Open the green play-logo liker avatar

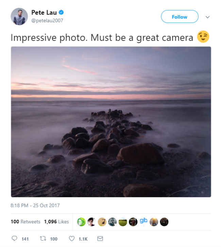pos(81,222)
